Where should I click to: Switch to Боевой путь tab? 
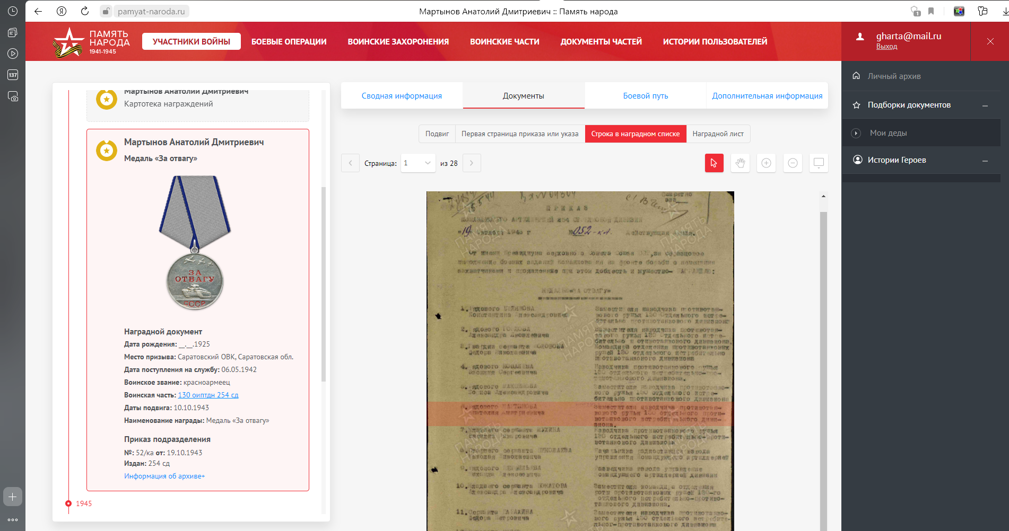(645, 96)
